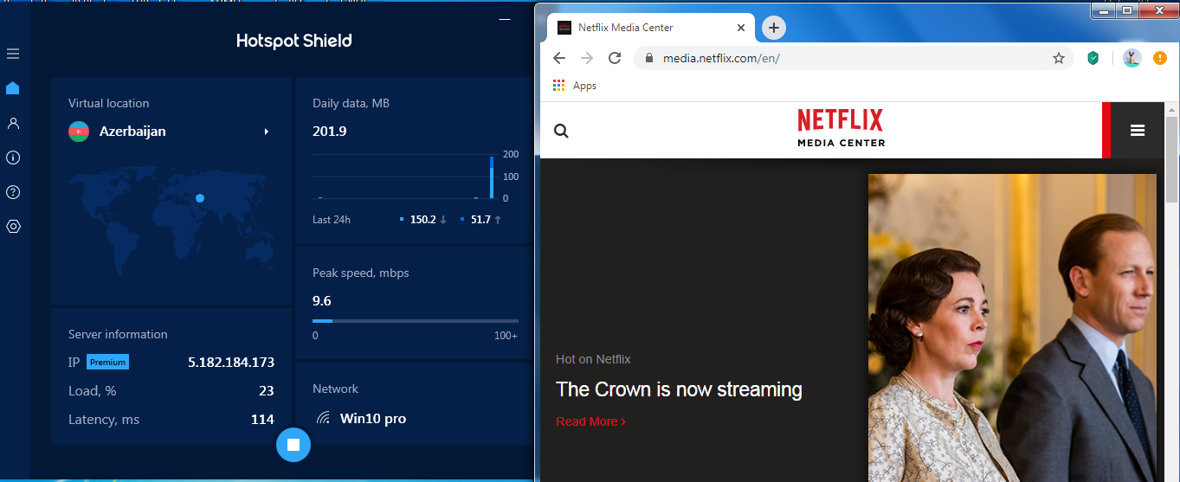
Task: Click the Load percentage value 23
Action: pyautogui.click(x=267, y=391)
